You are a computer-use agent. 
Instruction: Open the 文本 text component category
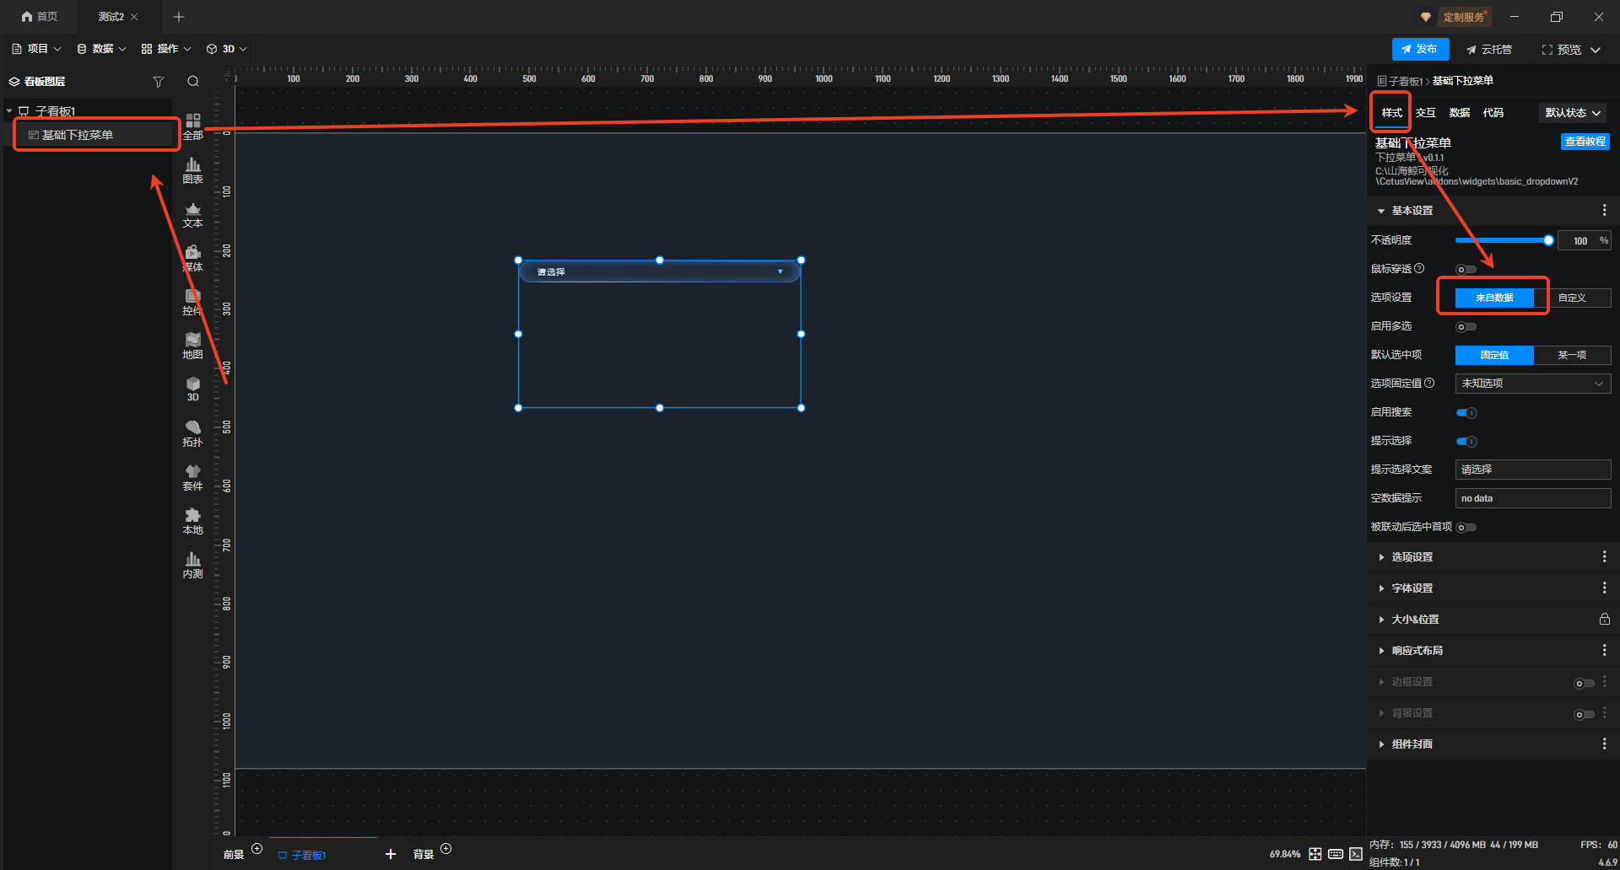click(x=192, y=214)
